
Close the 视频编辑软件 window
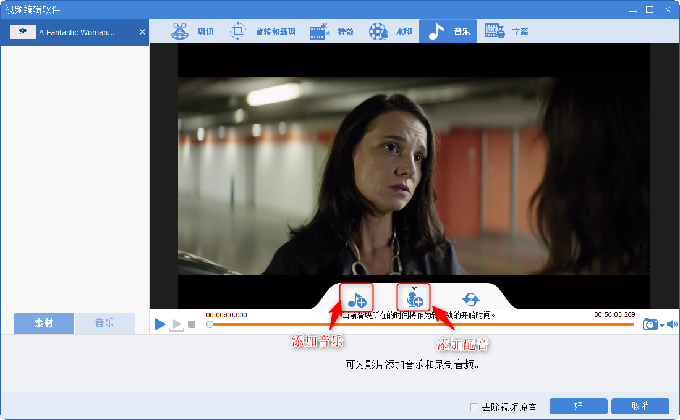(668, 9)
